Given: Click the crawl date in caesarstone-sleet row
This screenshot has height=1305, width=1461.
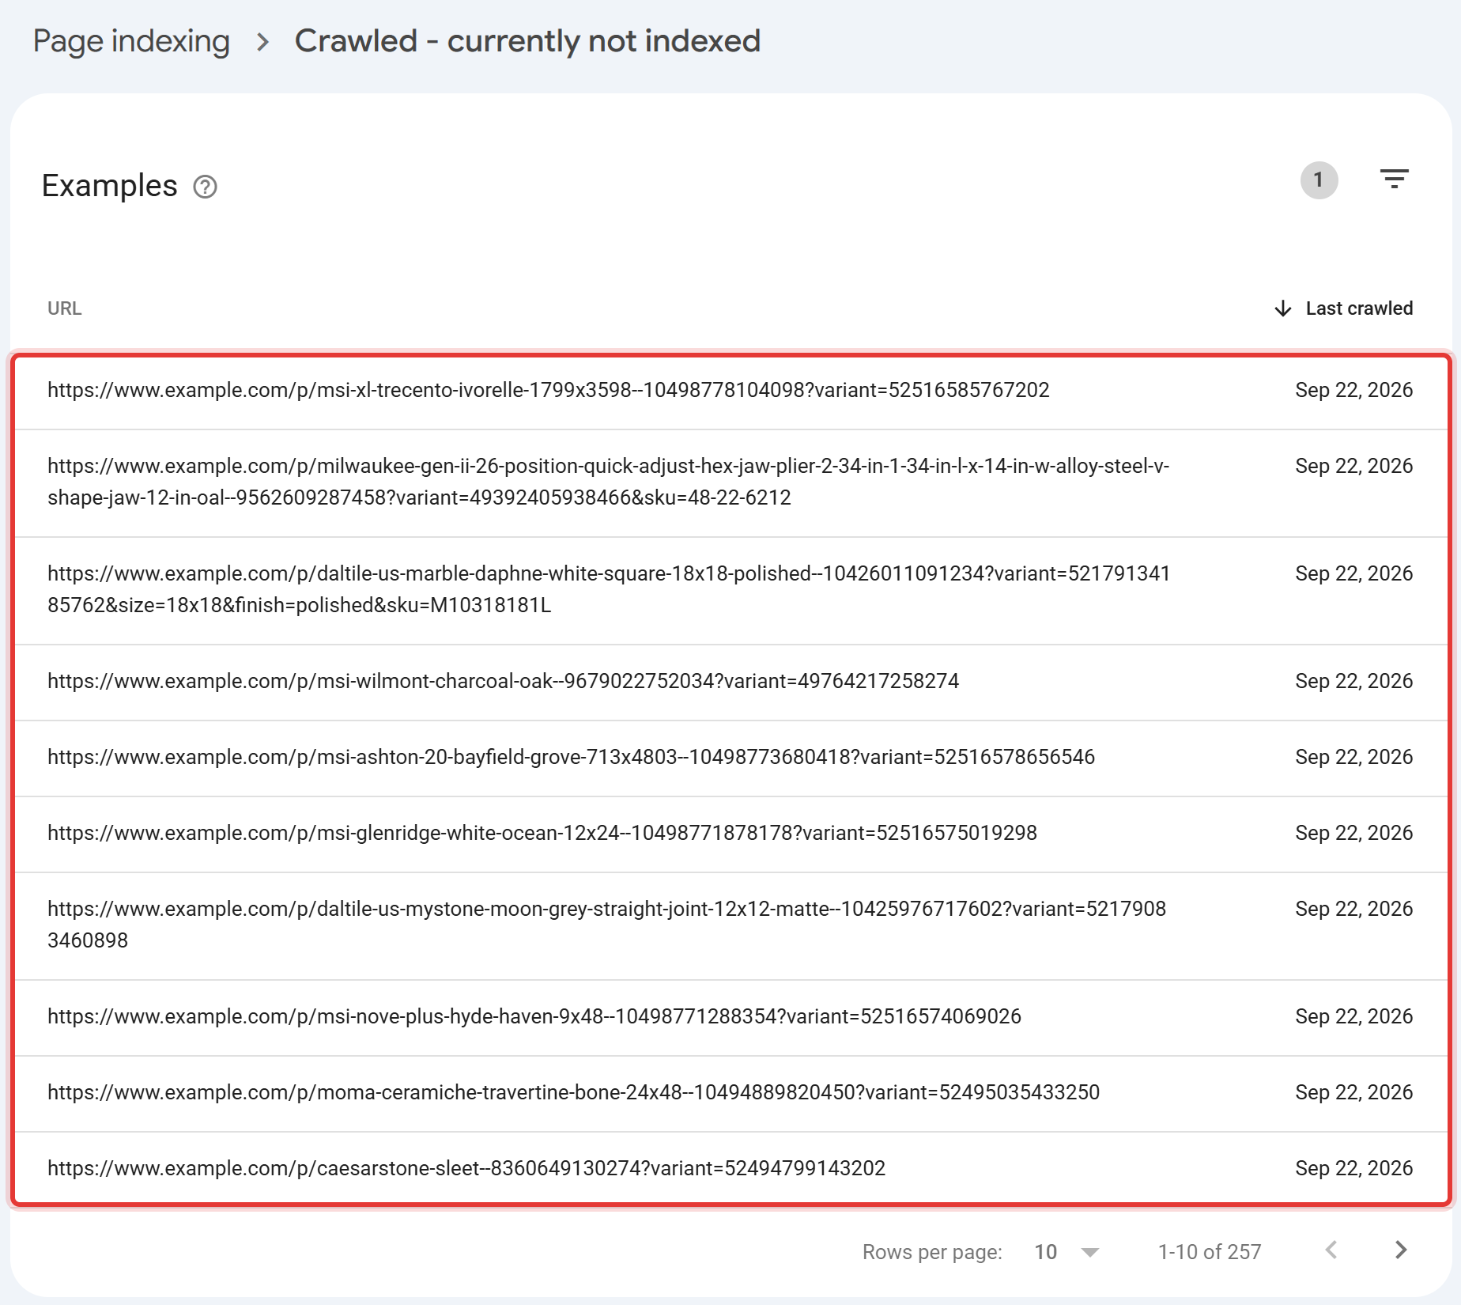Looking at the screenshot, I should click(1353, 1168).
